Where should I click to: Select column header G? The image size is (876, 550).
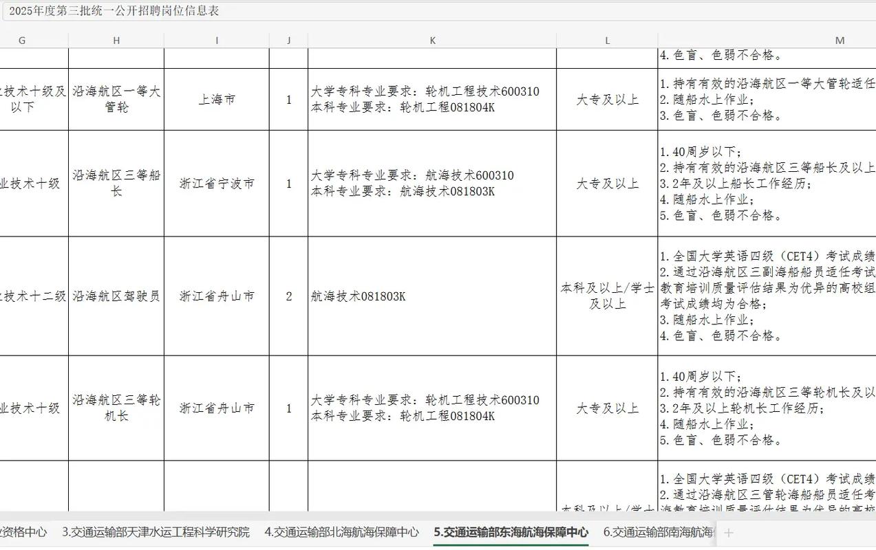pyautogui.click(x=21, y=39)
